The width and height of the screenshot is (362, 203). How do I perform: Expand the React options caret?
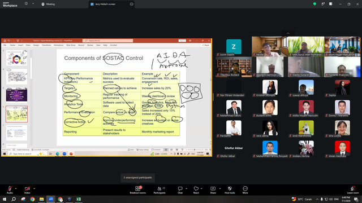[201, 188]
